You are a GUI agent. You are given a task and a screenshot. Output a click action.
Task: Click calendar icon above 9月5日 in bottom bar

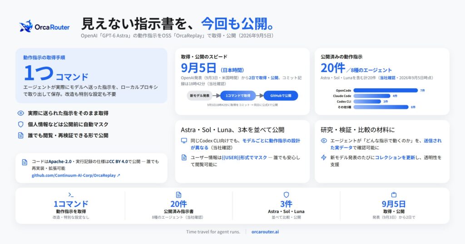[394, 195]
